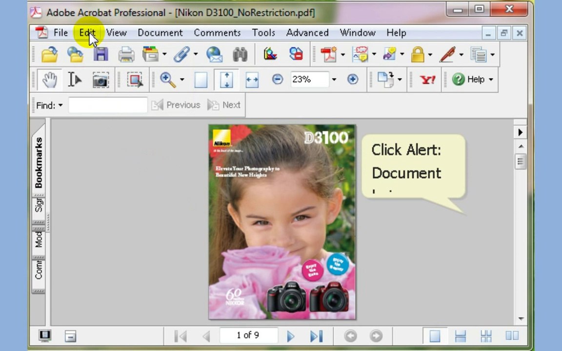Open a file with the Open folder icon
The image size is (562, 351).
(x=49, y=55)
